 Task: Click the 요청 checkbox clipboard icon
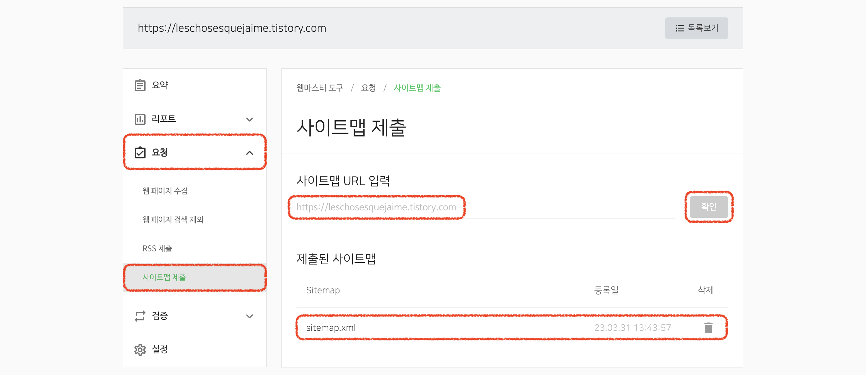coord(140,152)
